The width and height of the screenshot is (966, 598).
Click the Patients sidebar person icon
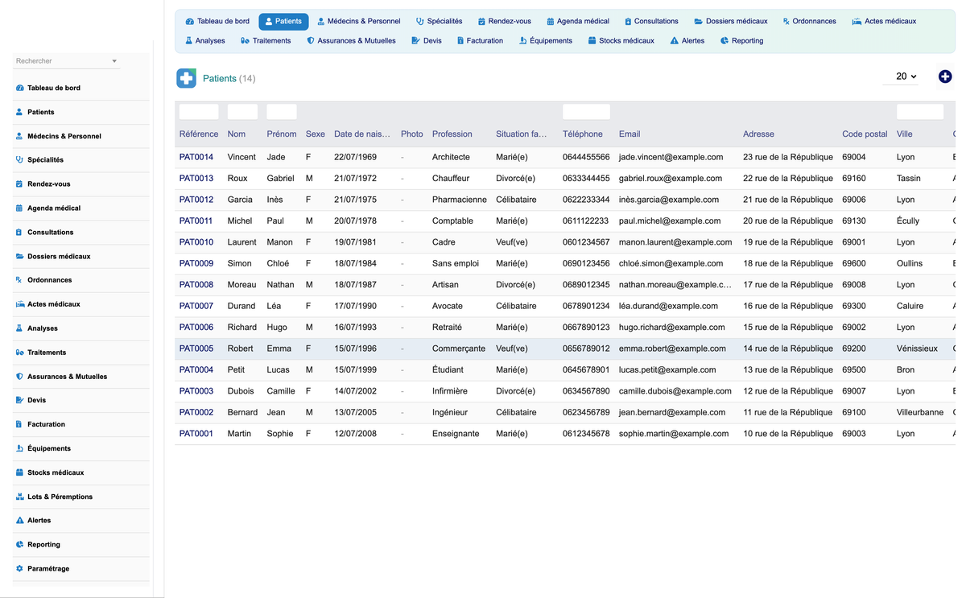[19, 112]
